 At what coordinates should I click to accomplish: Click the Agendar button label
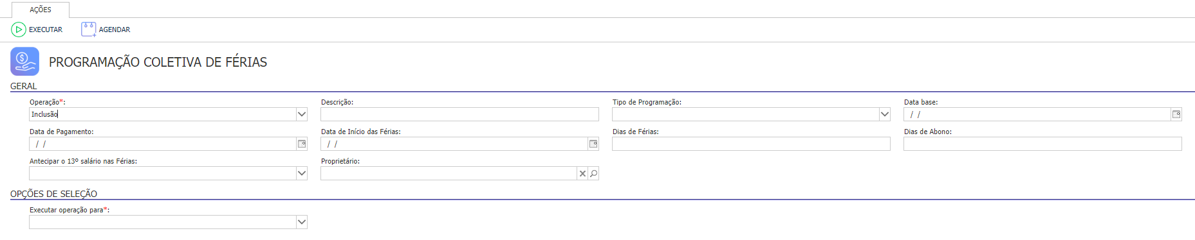click(x=115, y=30)
